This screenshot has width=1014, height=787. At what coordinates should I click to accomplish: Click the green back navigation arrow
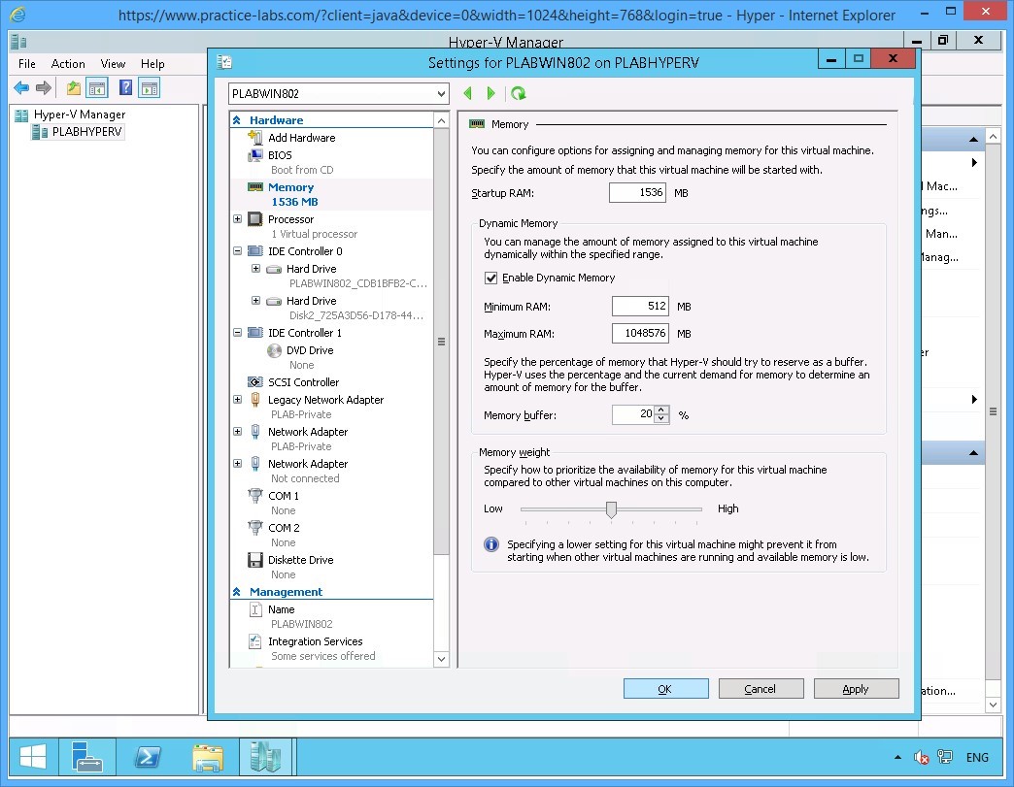pyautogui.click(x=467, y=93)
